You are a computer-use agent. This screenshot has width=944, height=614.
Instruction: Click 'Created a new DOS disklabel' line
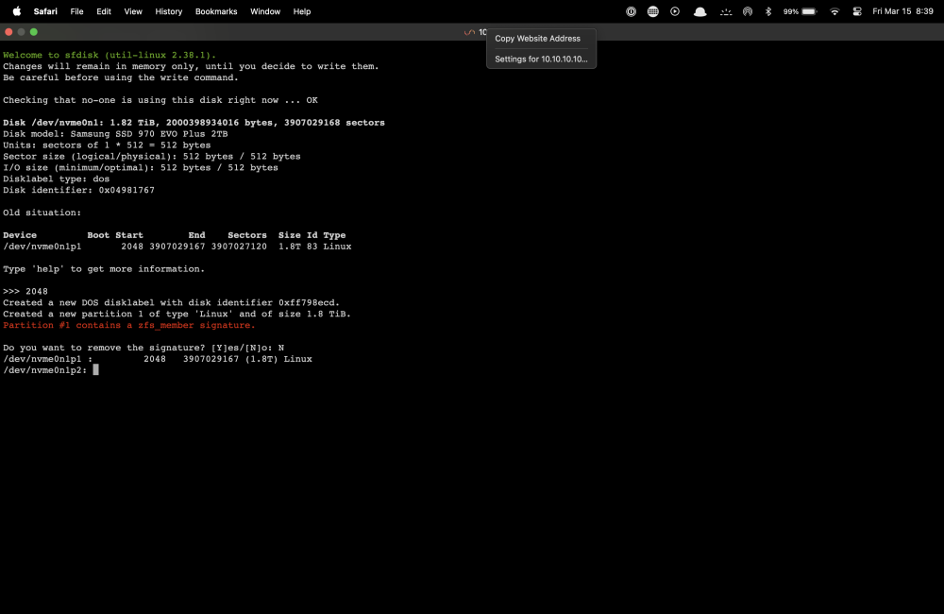171,302
